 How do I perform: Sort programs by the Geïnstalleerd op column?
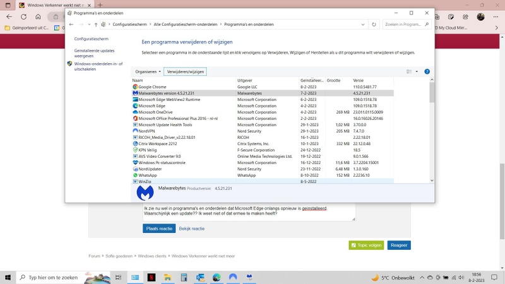[312, 81]
